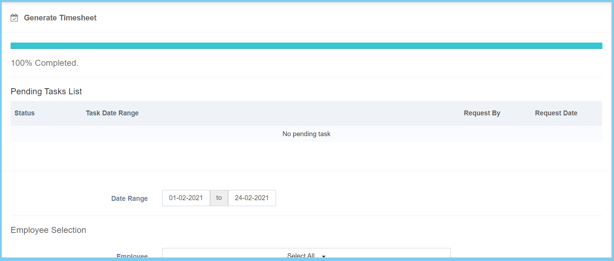The image size is (614, 261).
Task: Open the start date field 01-02-2021
Action: click(x=186, y=198)
